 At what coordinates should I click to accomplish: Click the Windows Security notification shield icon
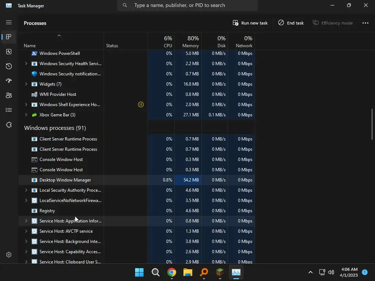34,74
